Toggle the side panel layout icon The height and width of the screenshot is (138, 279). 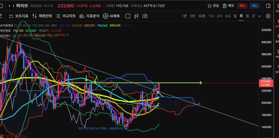point(268,6)
